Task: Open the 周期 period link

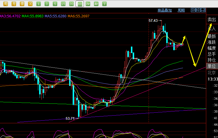Action: coord(181,10)
